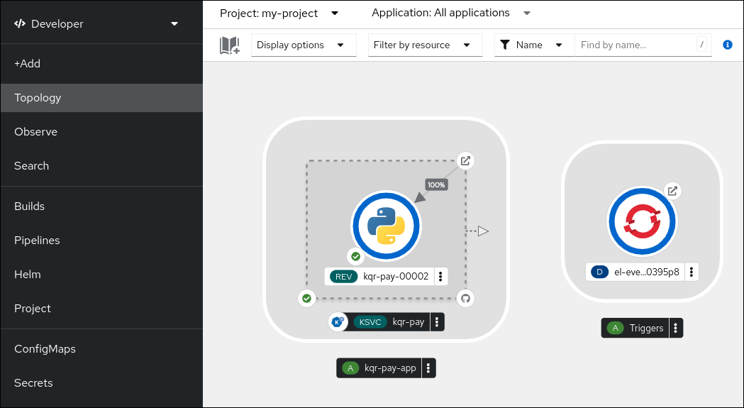Screen dimensions: 744x408
Task: Open kebab menu for kqr-pay KSVC
Action: pyautogui.click(x=437, y=322)
